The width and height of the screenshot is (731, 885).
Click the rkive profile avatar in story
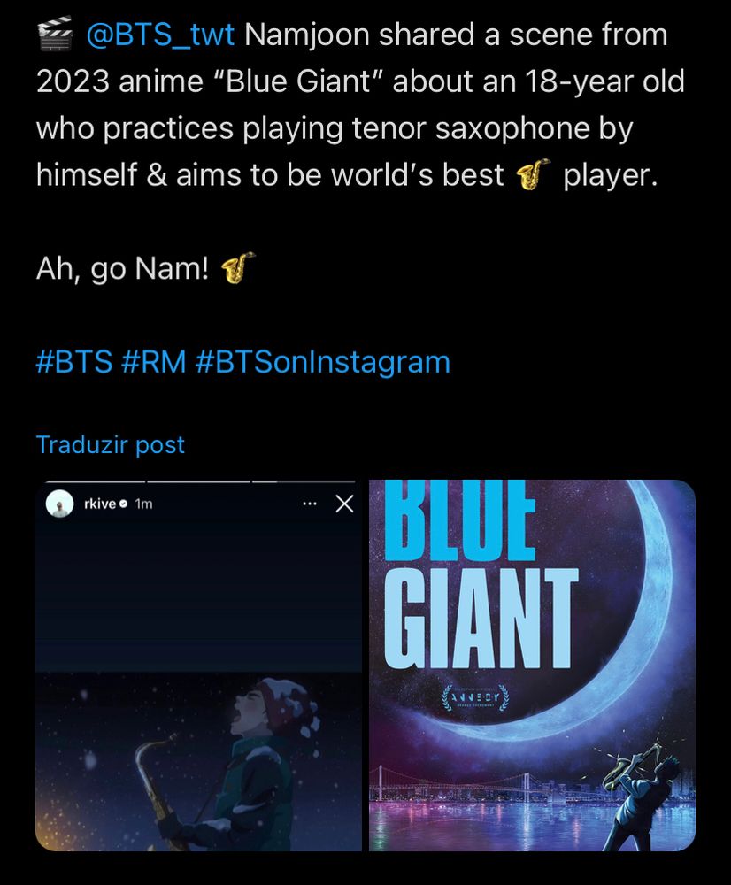[x=60, y=504]
